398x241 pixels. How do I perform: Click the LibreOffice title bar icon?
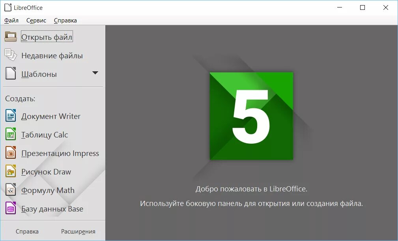pos(8,7)
